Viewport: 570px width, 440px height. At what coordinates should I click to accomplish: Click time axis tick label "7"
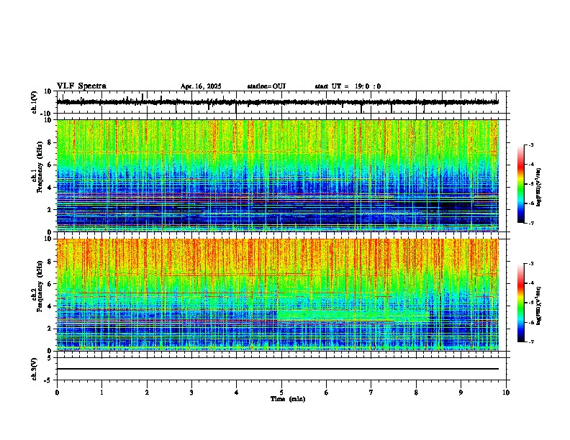tap(371, 393)
